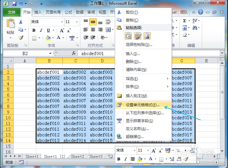This screenshot has width=228, height=168.
Task: Click the Undo arrow in quick access toolbar
Action: tap(21, 3)
